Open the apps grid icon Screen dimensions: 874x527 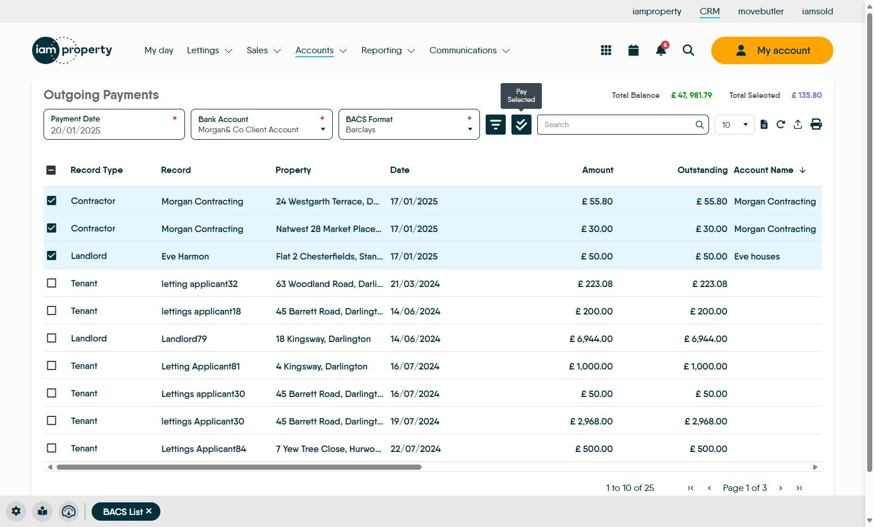[x=606, y=50]
